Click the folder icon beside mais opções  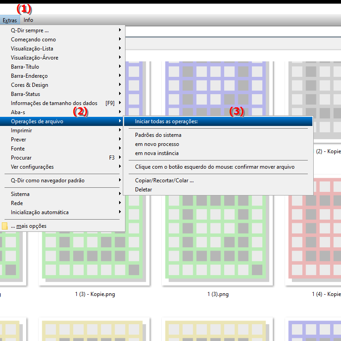(x=5, y=226)
